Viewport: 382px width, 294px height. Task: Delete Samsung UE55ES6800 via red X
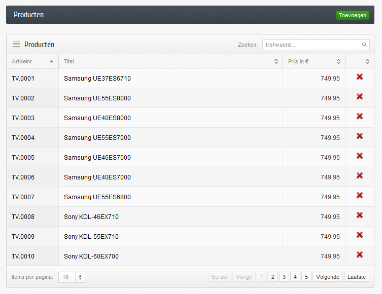coord(360,195)
